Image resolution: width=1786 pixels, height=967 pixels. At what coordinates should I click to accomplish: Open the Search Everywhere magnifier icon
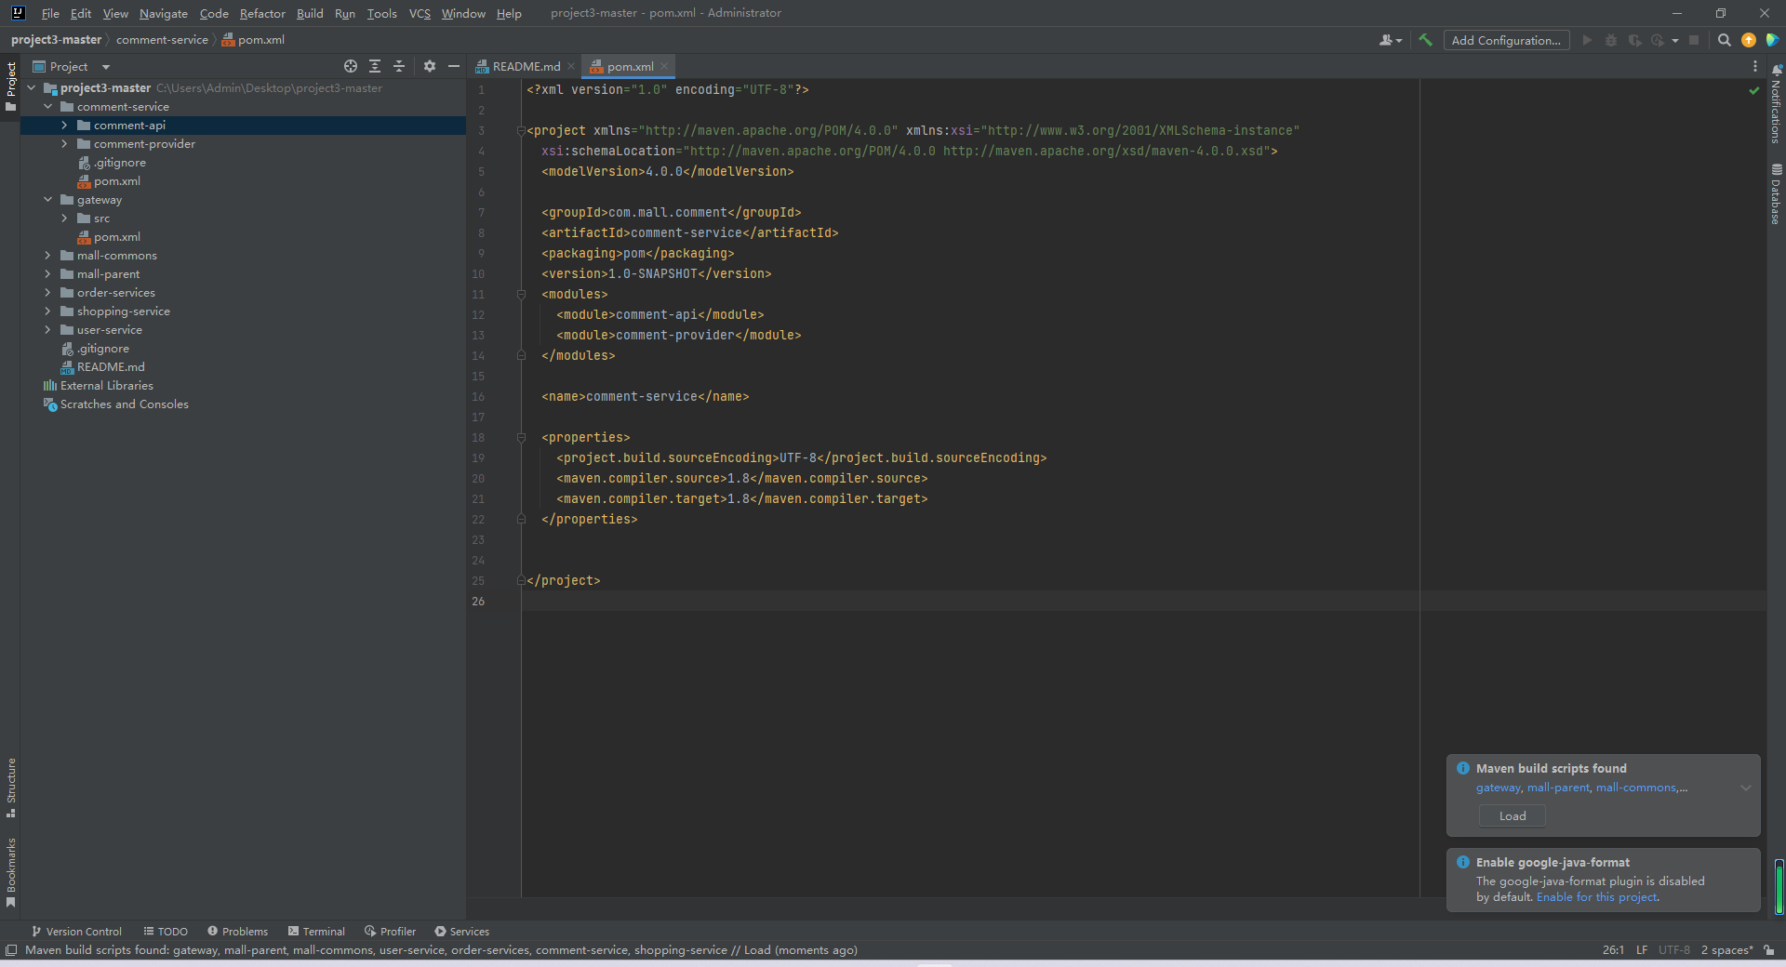pos(1724,40)
